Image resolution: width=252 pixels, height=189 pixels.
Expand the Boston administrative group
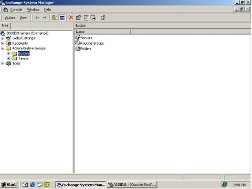tap(8, 54)
